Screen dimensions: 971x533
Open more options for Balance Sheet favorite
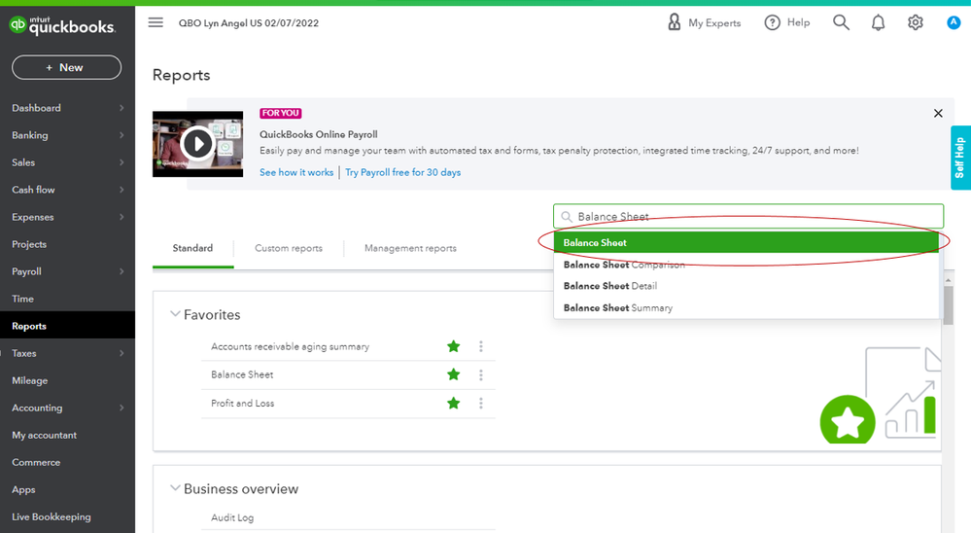click(x=480, y=375)
